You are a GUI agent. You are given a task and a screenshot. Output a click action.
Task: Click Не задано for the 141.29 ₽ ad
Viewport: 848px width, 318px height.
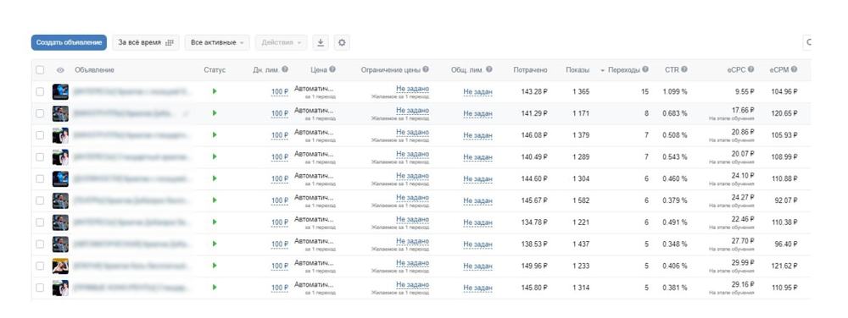click(x=412, y=110)
